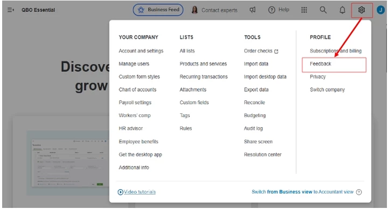
Task: Click the transactions preview thumbnail
Action: click(68, 163)
